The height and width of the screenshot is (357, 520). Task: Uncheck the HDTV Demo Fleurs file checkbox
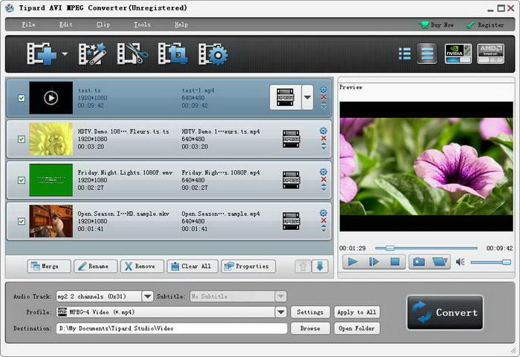click(21, 139)
